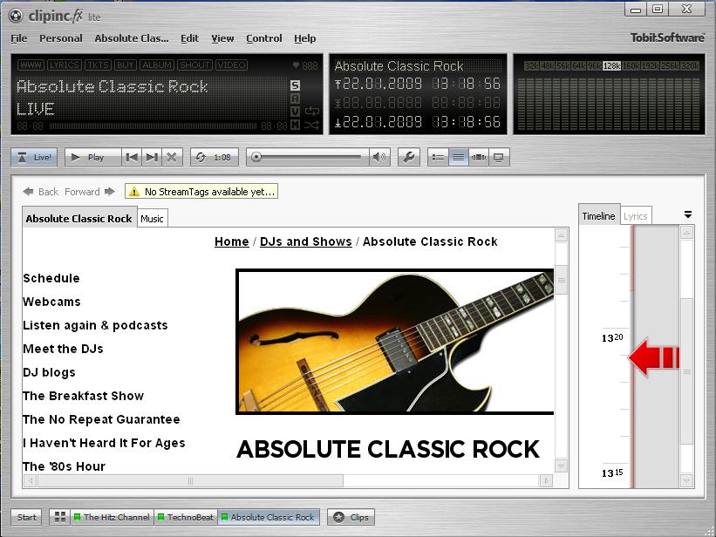This screenshot has height=537, width=716.
Task: Toggle the shuffle icon
Action: coord(312,125)
